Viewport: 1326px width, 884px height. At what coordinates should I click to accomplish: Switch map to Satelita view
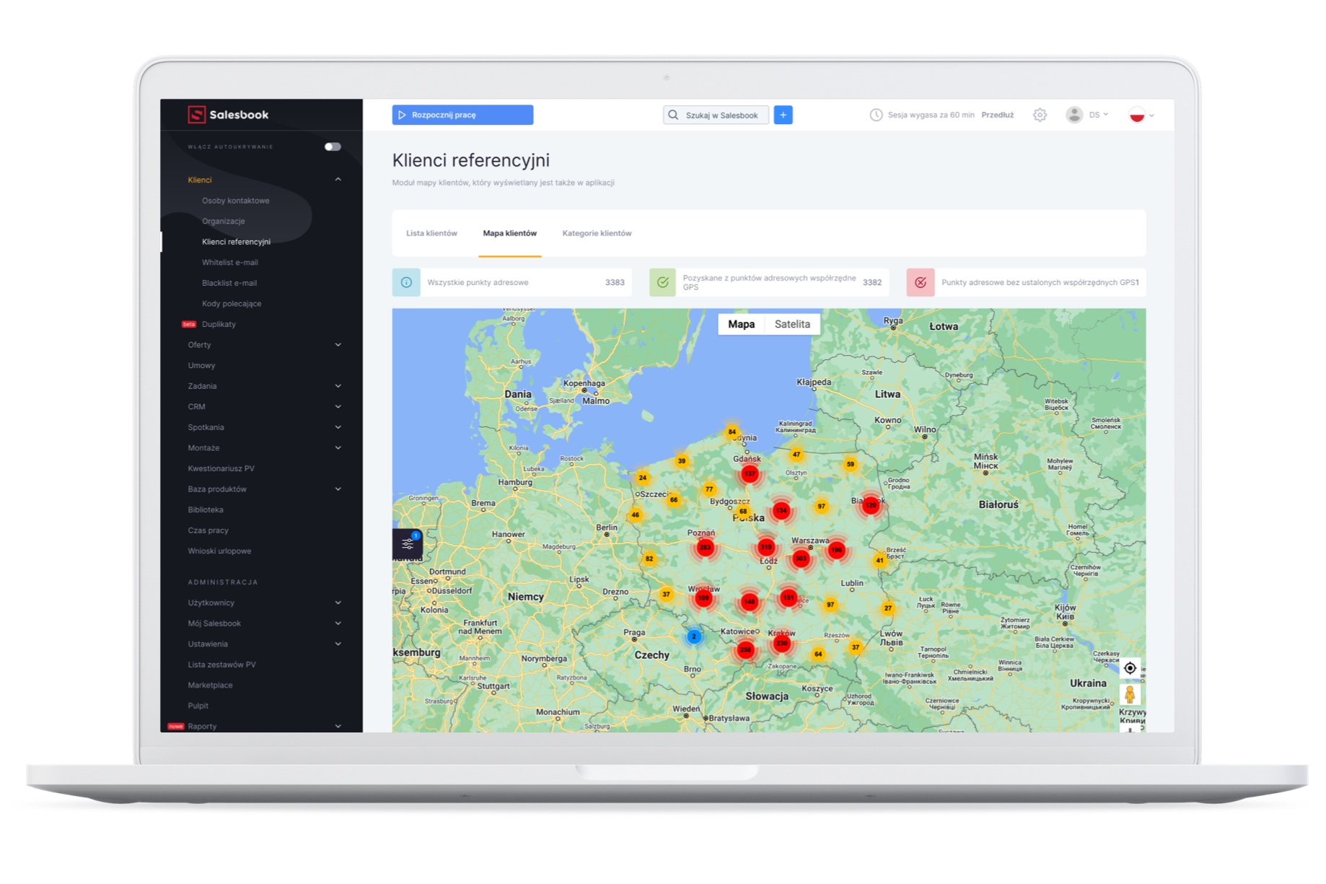792,324
